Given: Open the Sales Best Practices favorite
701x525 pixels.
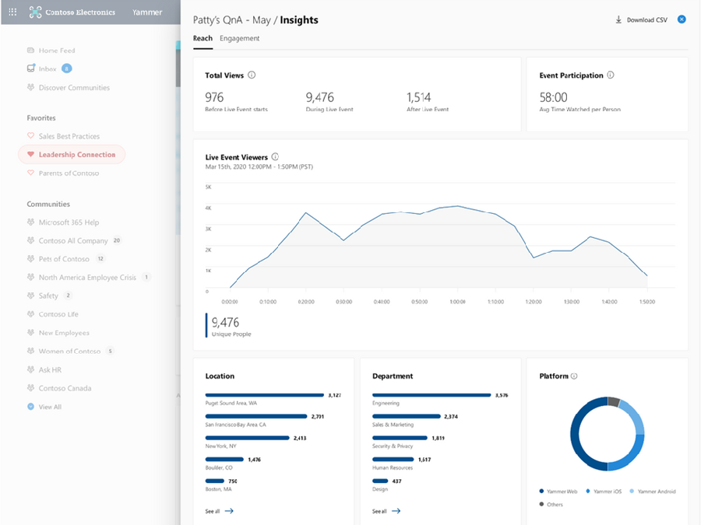Looking at the screenshot, I should click(x=69, y=136).
